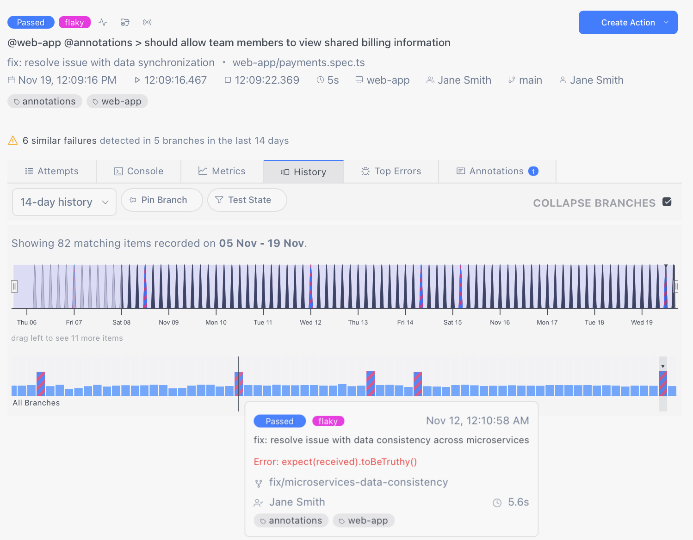Screen dimensions: 693x540
Task: Click the branch icon in the tooltip card
Action: (259, 483)
